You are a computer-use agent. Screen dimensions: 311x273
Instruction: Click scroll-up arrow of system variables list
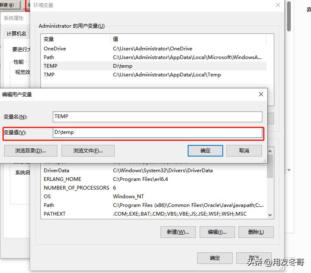[270, 151]
